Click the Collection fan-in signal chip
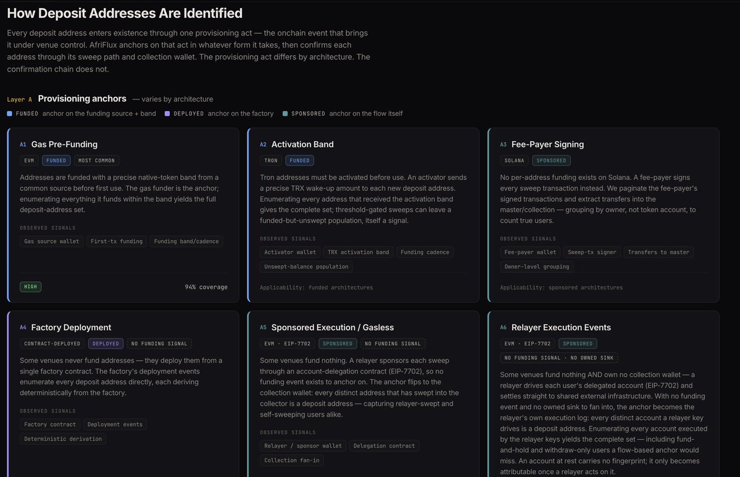This screenshot has width=740, height=477. [292, 460]
